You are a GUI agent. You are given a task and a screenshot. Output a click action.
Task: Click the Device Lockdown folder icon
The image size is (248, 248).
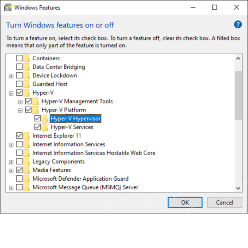point(27,75)
